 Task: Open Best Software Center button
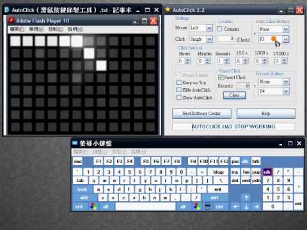pyautogui.click(x=201, y=113)
